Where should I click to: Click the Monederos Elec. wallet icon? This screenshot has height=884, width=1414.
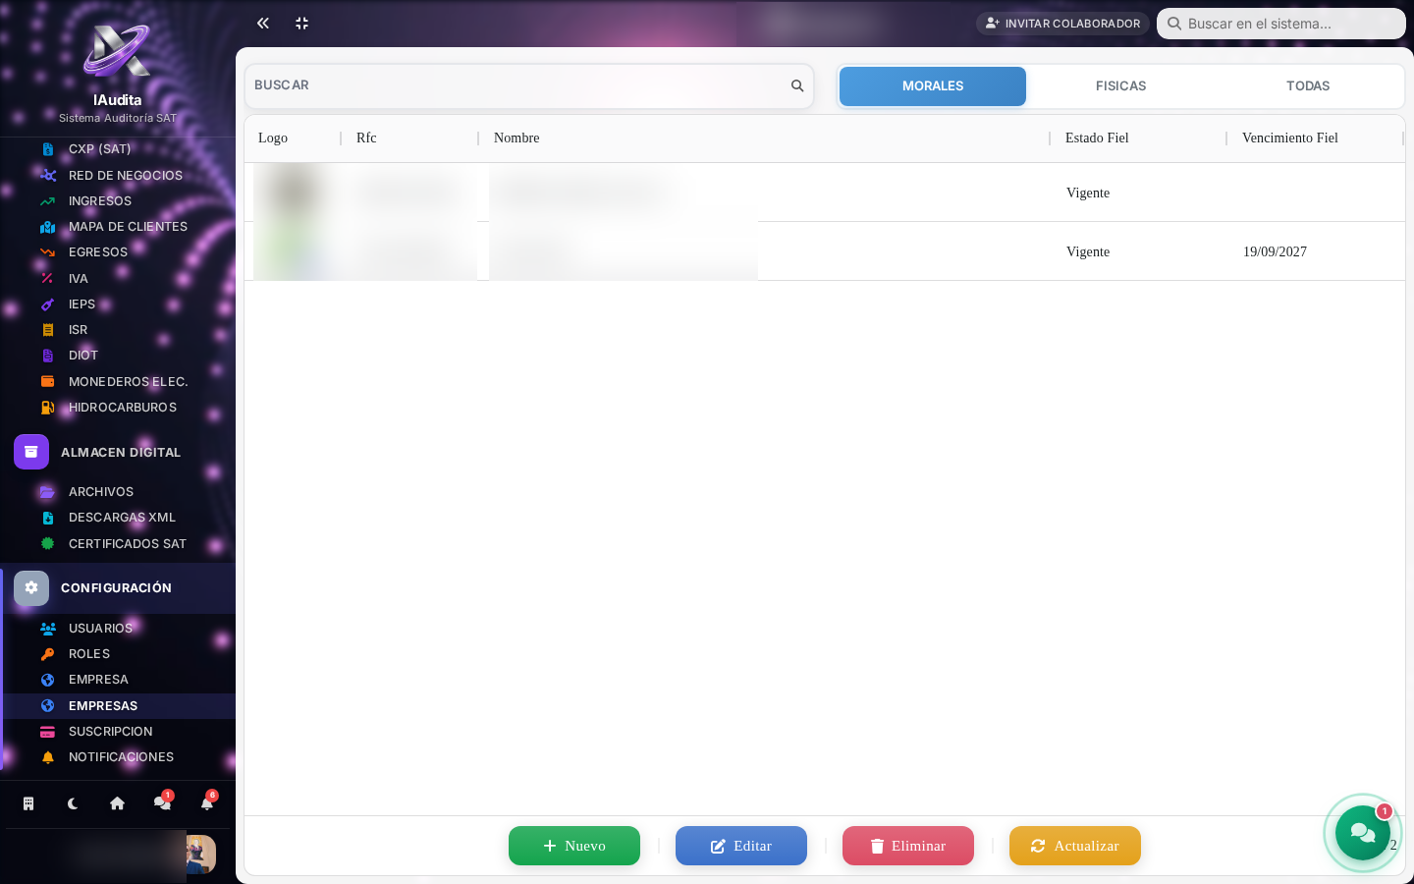click(47, 381)
